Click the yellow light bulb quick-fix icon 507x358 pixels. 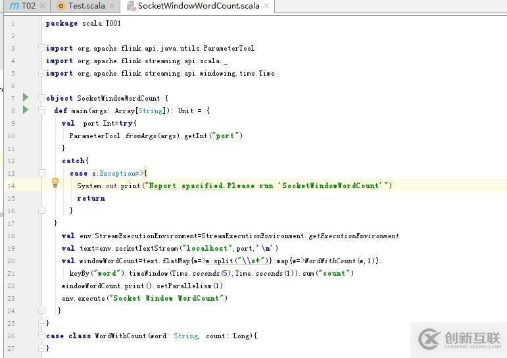click(x=55, y=182)
